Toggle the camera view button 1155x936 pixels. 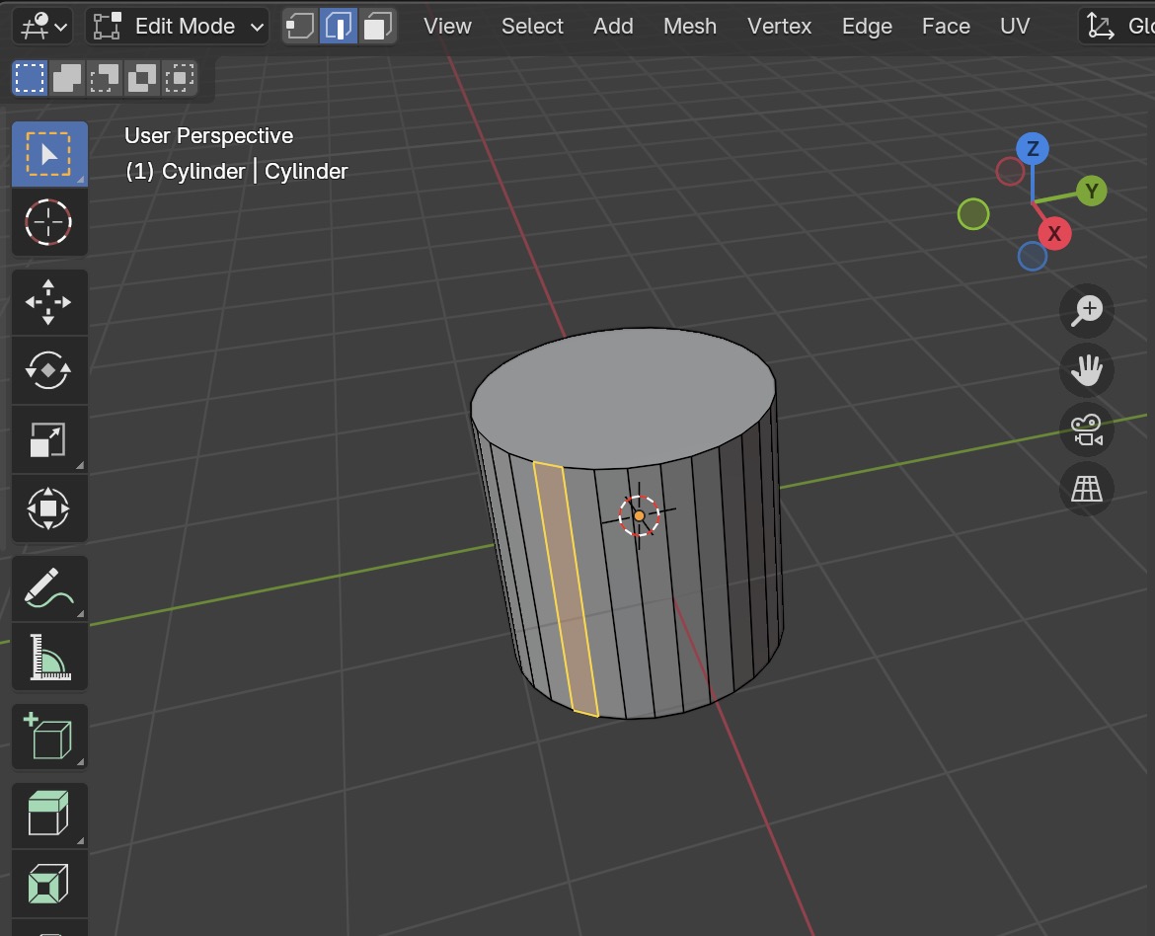pyautogui.click(x=1087, y=429)
